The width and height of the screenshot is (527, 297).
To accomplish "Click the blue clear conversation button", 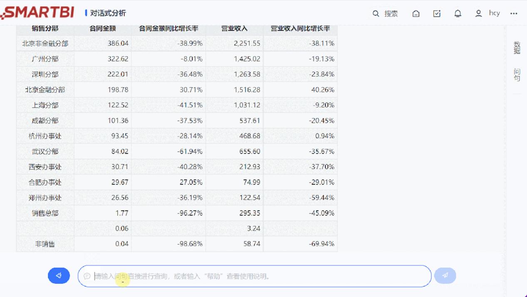I will point(59,275).
